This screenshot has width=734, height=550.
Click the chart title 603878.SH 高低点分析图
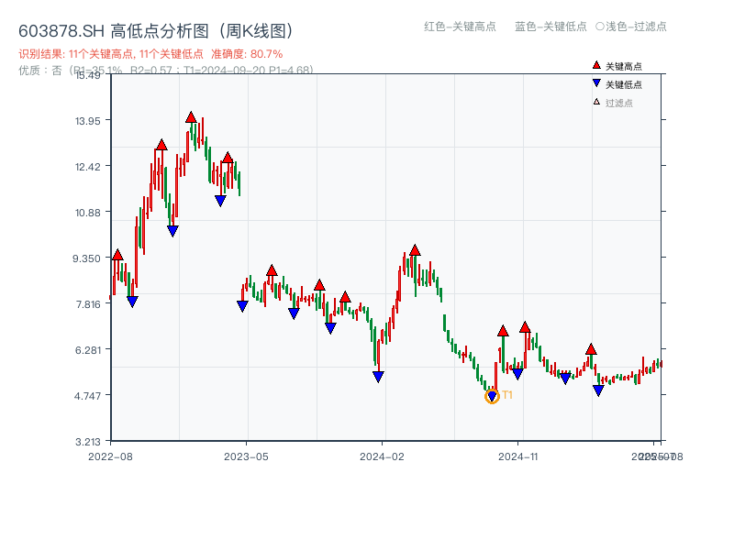(156, 31)
